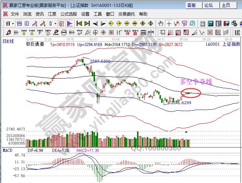
Task: Toggle the document list view button
Action: pos(27,24)
